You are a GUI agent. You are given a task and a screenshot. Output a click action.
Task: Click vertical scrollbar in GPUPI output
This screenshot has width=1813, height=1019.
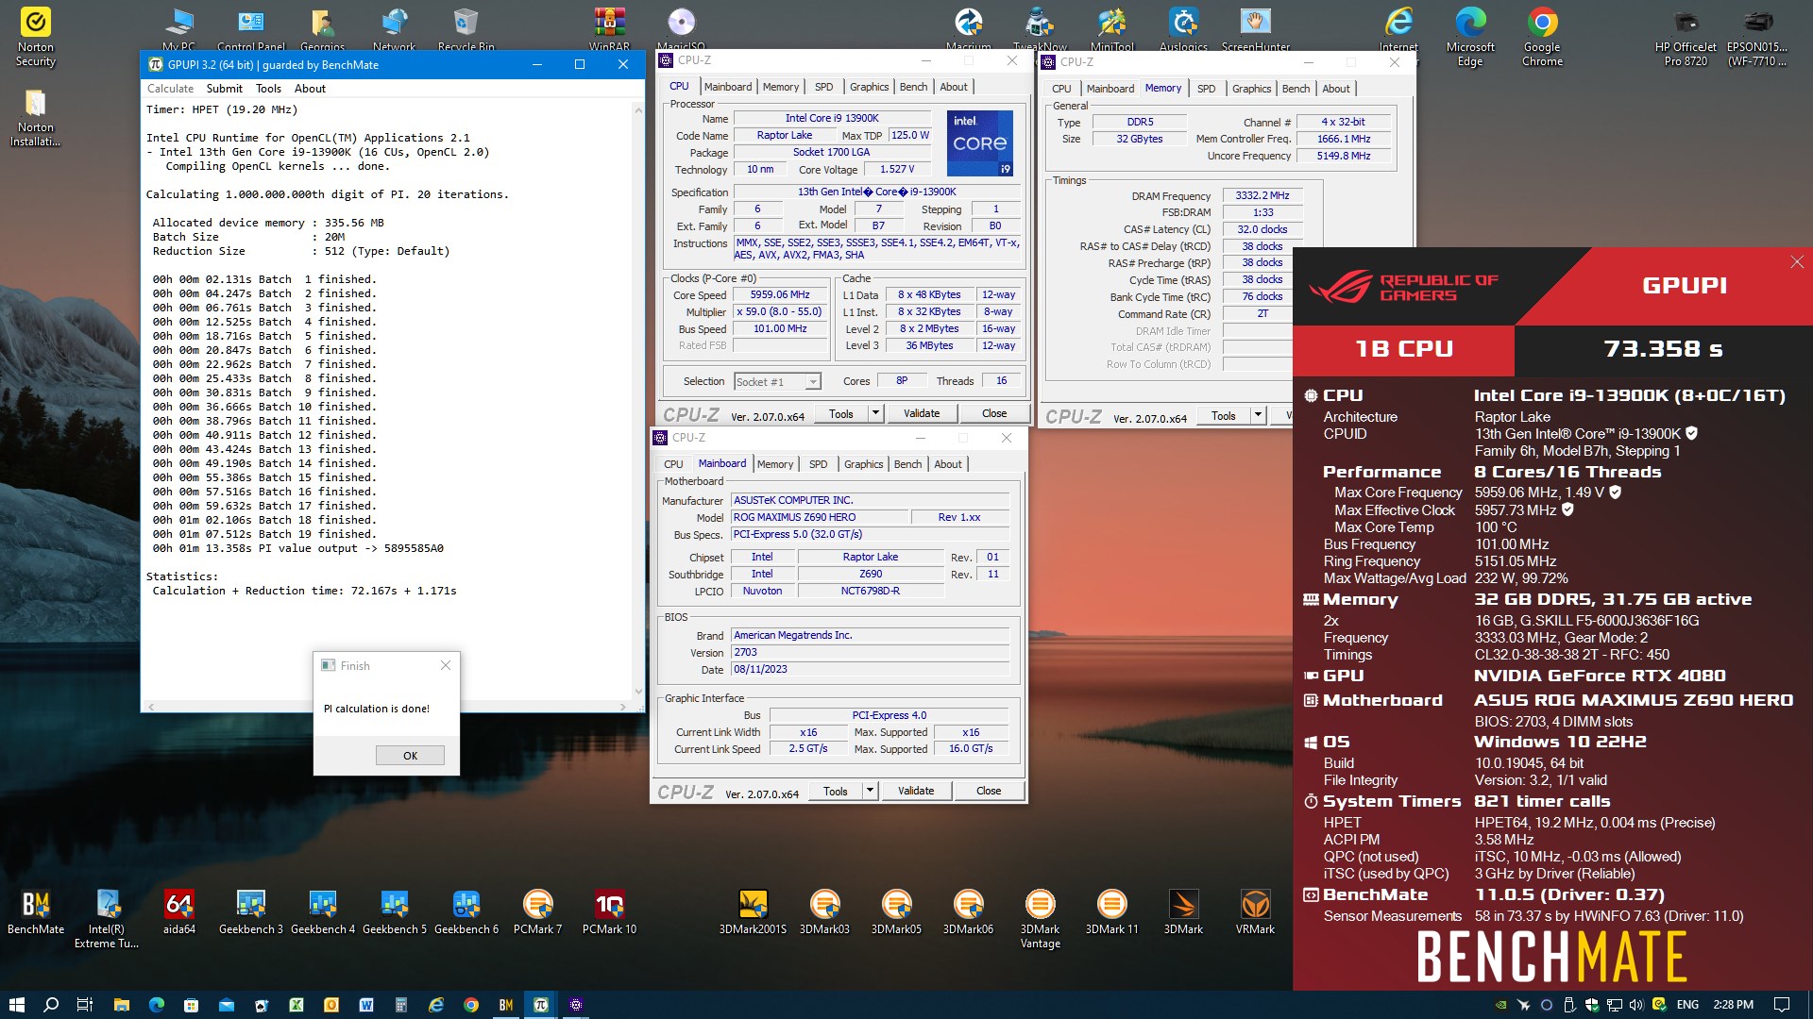(638, 401)
